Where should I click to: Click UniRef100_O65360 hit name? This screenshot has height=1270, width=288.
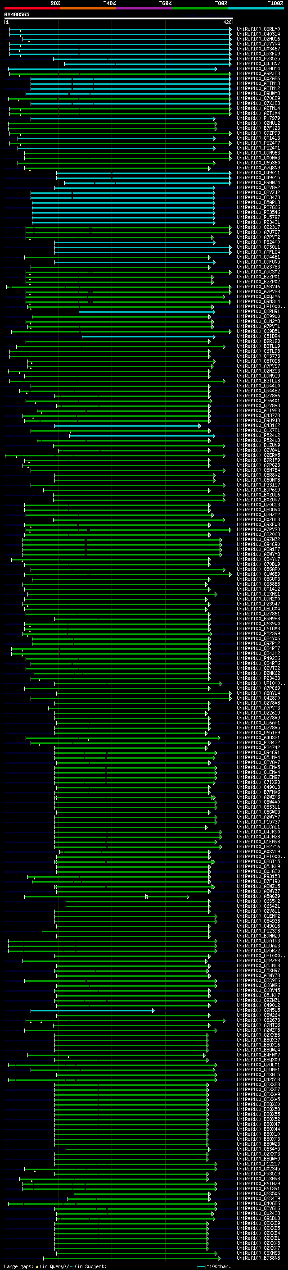pyautogui.click(x=258, y=163)
